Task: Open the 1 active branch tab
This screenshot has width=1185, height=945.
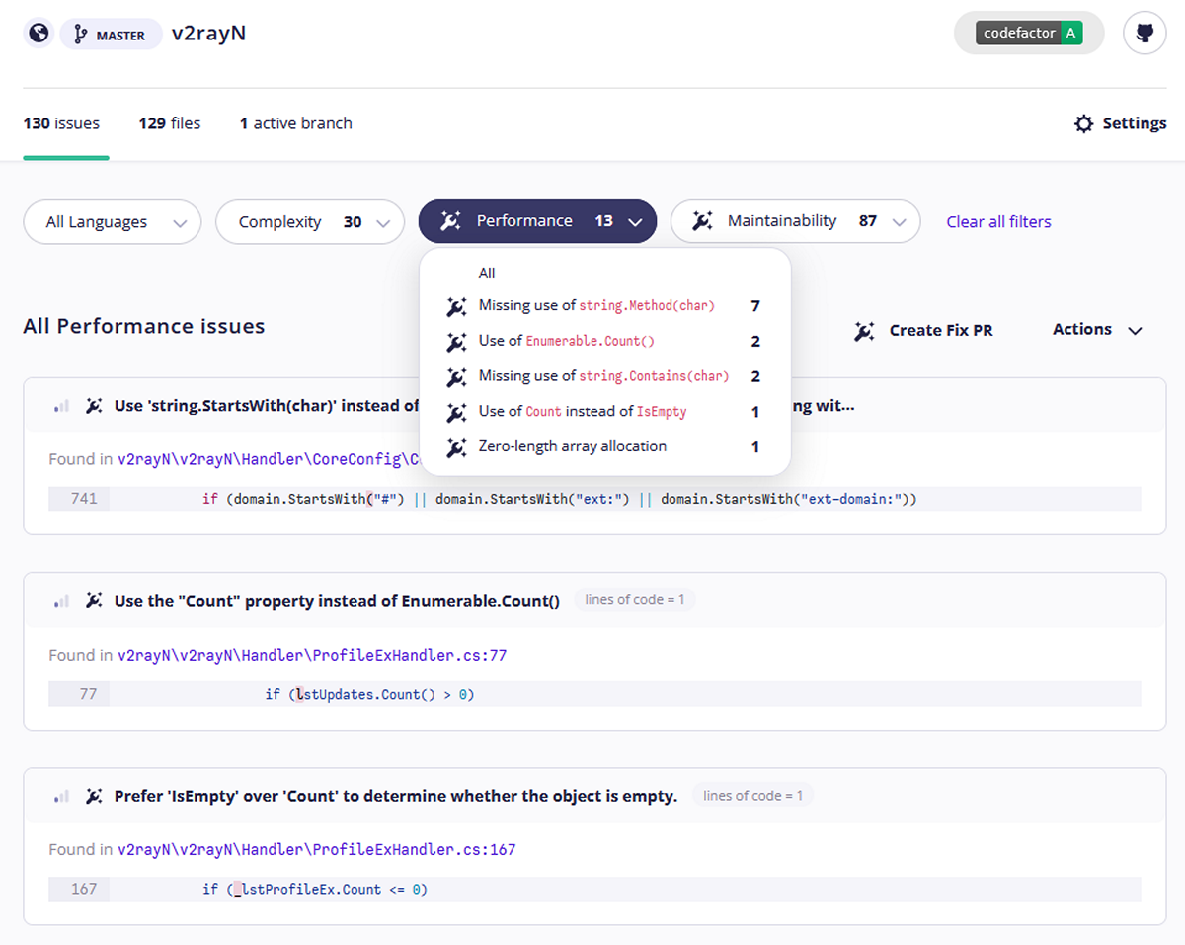Action: (x=296, y=123)
